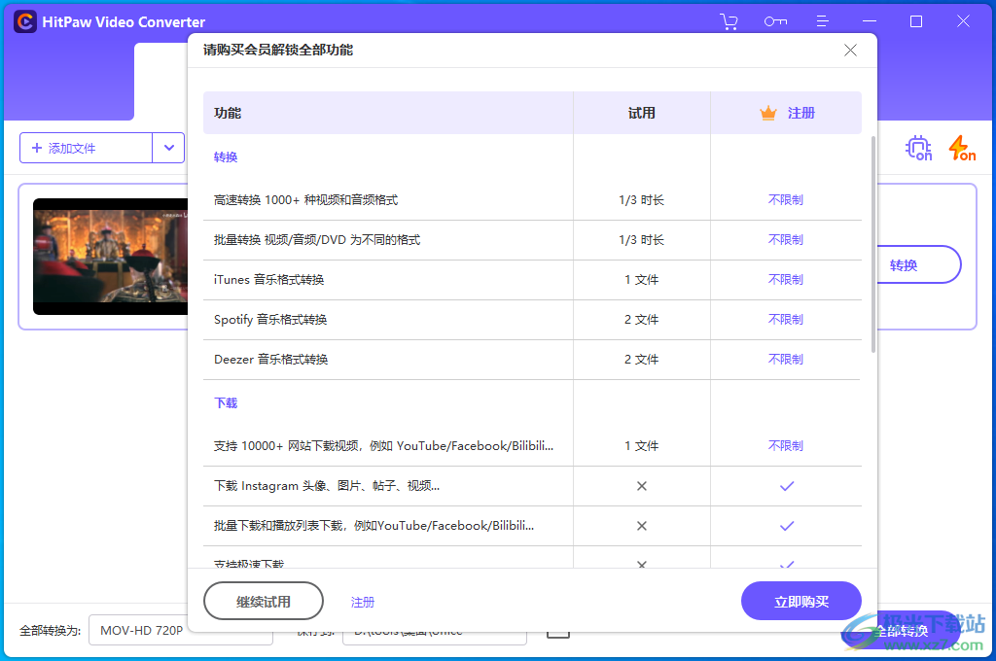The width and height of the screenshot is (996, 661).
Task: Close the membership purchase dialog with the X
Action: (850, 50)
